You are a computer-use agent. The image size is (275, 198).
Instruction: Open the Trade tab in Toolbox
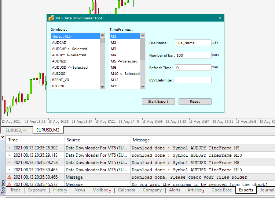click(x=15, y=190)
